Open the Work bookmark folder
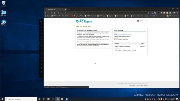180x101 pixels. coord(127,16)
